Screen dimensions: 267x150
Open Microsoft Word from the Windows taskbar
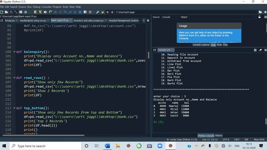coord(107,146)
